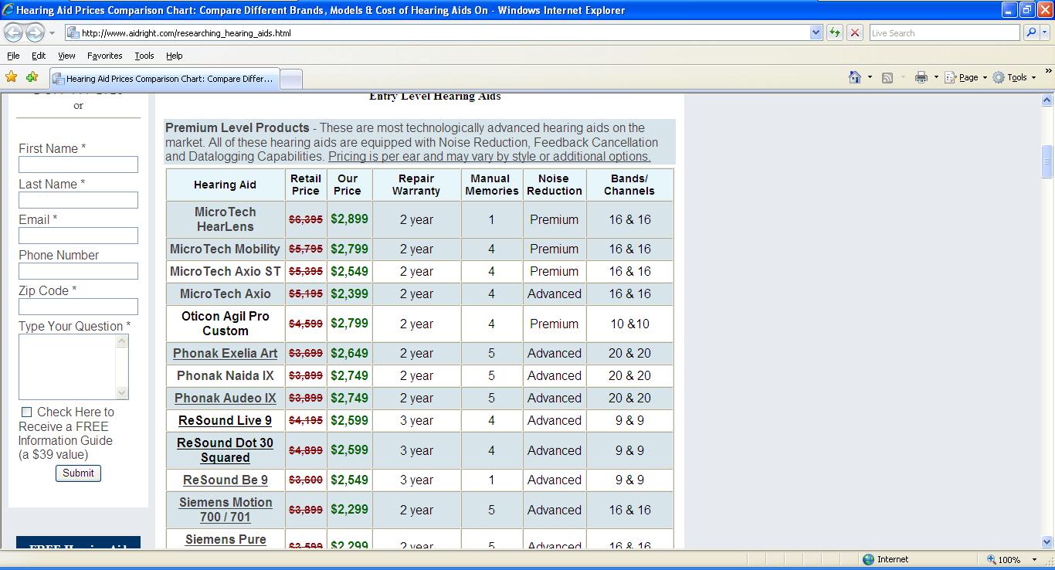This screenshot has width=1055, height=570.
Task: Open the View menu
Action: pos(66,56)
